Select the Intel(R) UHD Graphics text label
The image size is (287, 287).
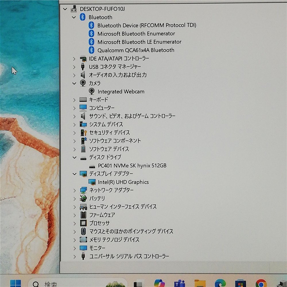[x=123, y=182]
